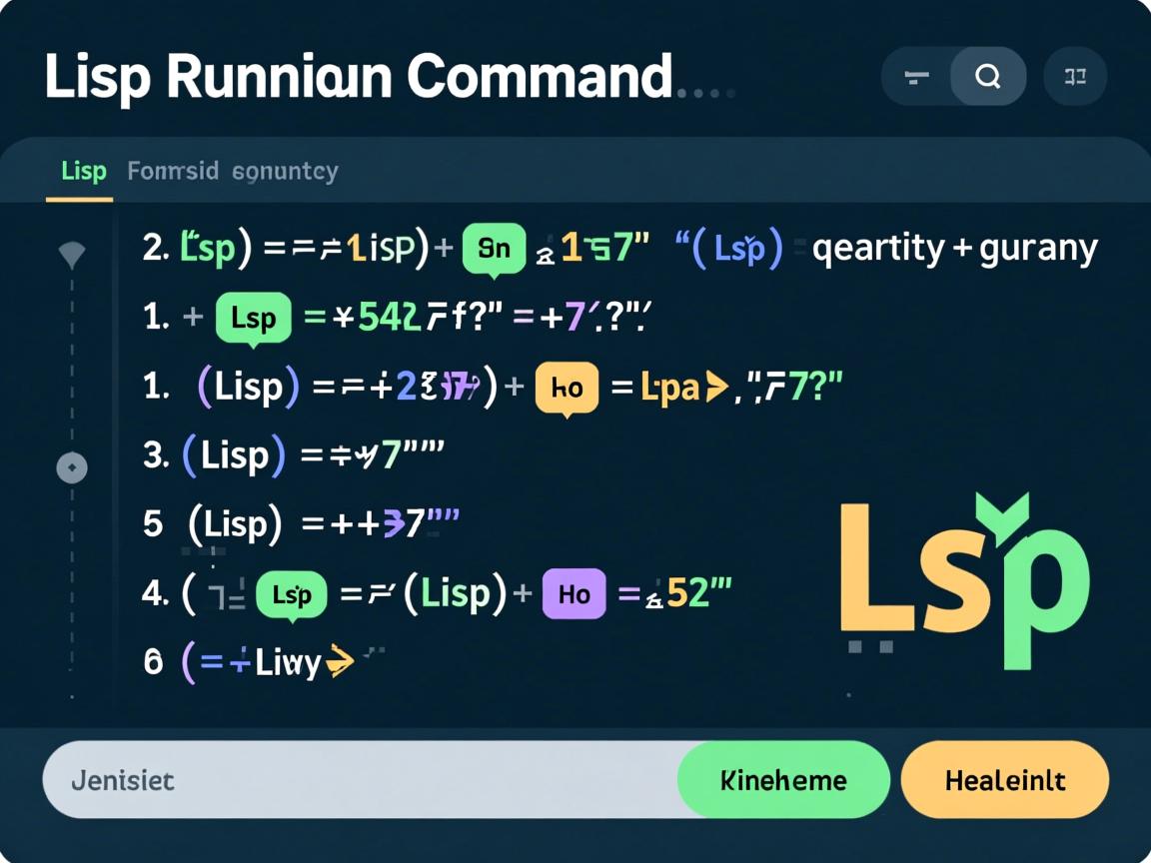Click the large Lsp logo graphic
The width and height of the screenshot is (1151, 863).
coord(964,579)
